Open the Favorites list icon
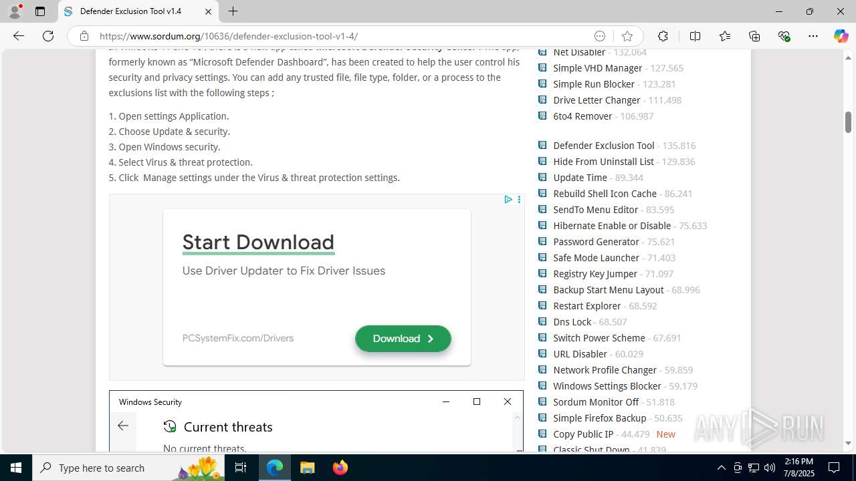 coord(725,36)
